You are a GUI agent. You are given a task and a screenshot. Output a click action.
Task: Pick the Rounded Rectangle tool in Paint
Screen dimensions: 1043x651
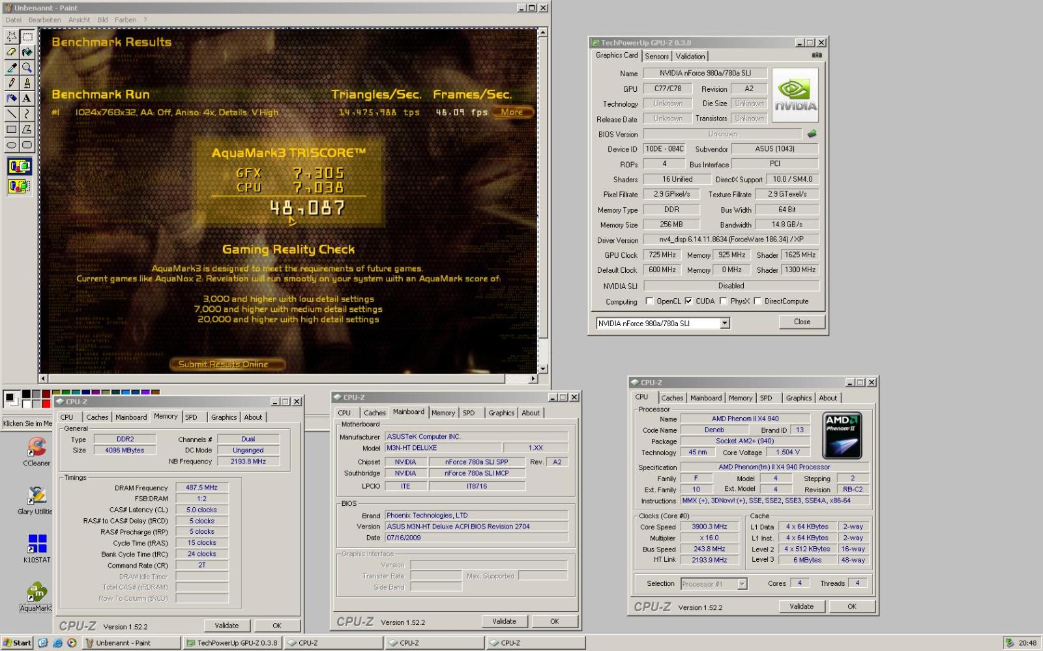(x=27, y=145)
